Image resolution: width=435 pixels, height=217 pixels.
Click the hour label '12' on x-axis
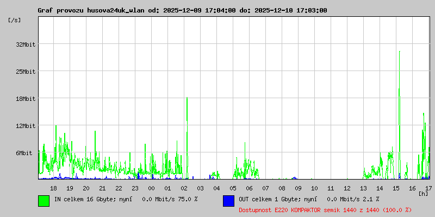(x=347, y=188)
